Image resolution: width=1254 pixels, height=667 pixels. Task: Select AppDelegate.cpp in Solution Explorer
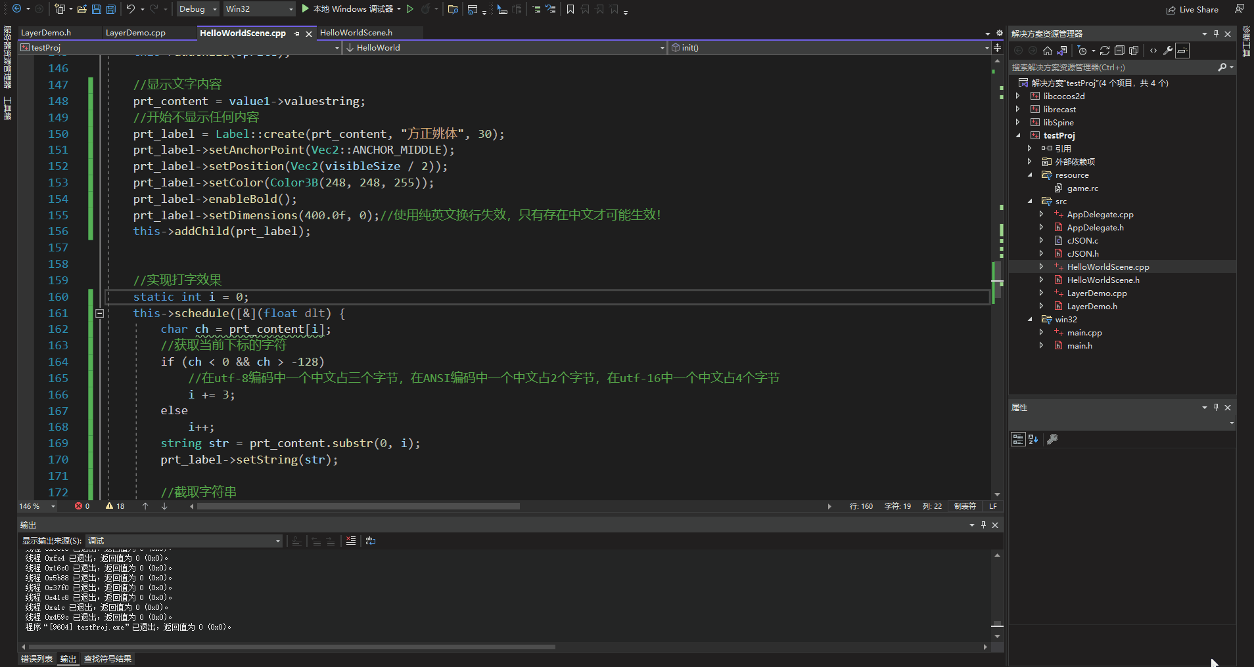[1100, 214]
